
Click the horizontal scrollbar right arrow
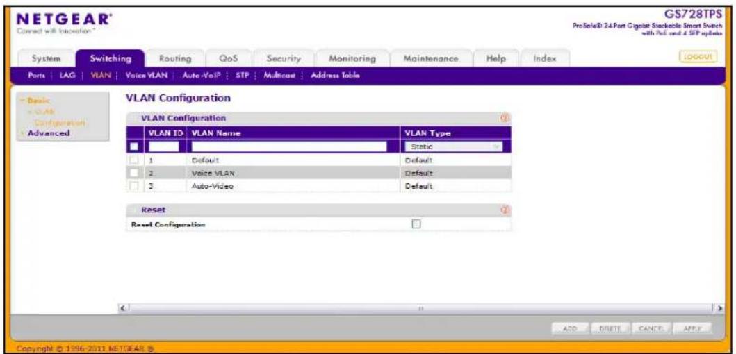click(719, 308)
